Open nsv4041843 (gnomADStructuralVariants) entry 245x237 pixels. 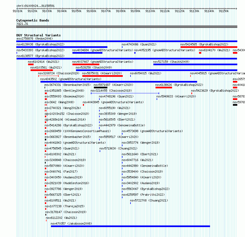click(75, 143)
